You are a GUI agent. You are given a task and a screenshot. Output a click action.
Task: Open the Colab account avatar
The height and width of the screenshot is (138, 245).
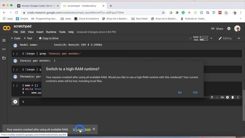(x=237, y=29)
